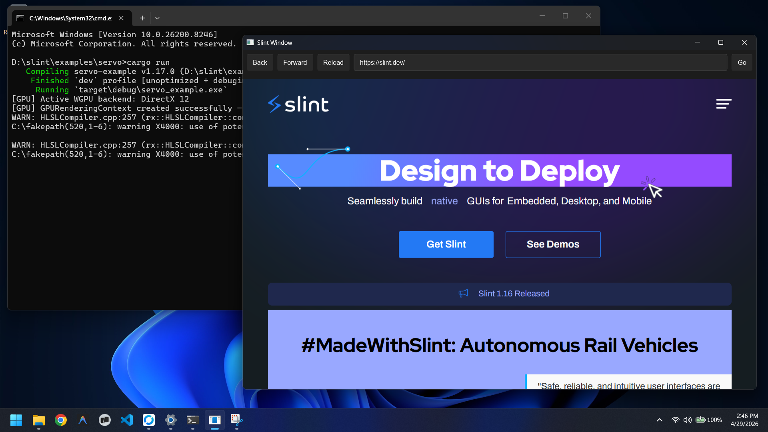Maximize the Slint Window
This screenshot has height=432, width=768.
[721, 42]
